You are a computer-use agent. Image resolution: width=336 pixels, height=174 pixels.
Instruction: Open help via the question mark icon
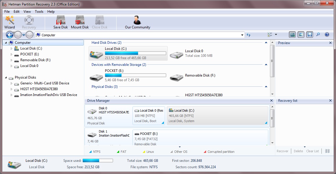[x=327, y=34]
